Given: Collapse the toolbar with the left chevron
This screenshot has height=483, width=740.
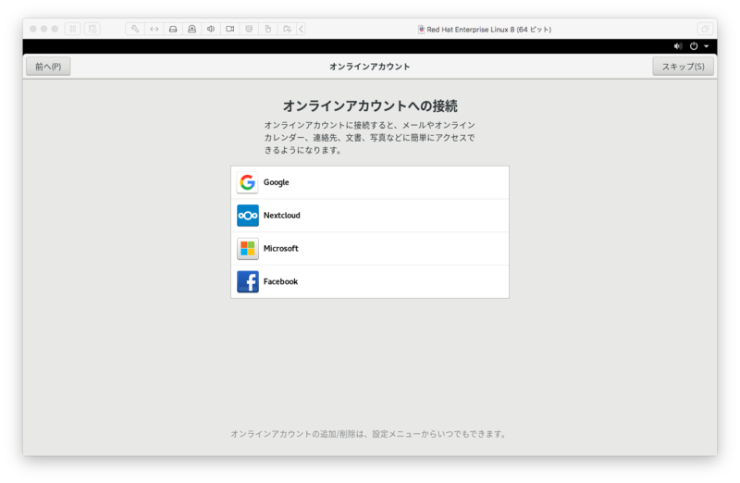Looking at the screenshot, I should [x=302, y=29].
